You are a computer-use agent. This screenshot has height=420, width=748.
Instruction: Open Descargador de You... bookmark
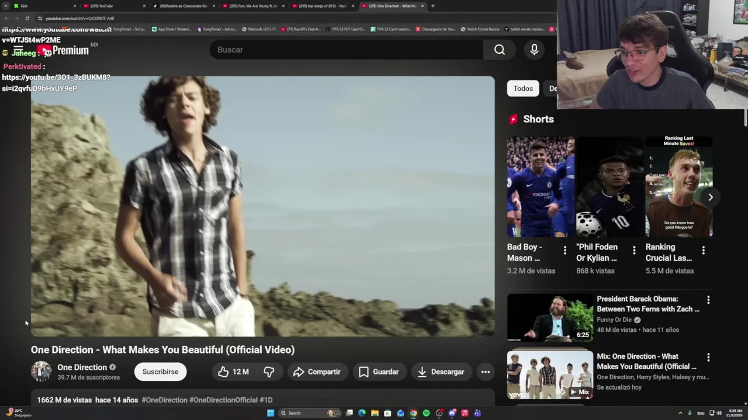click(x=435, y=29)
